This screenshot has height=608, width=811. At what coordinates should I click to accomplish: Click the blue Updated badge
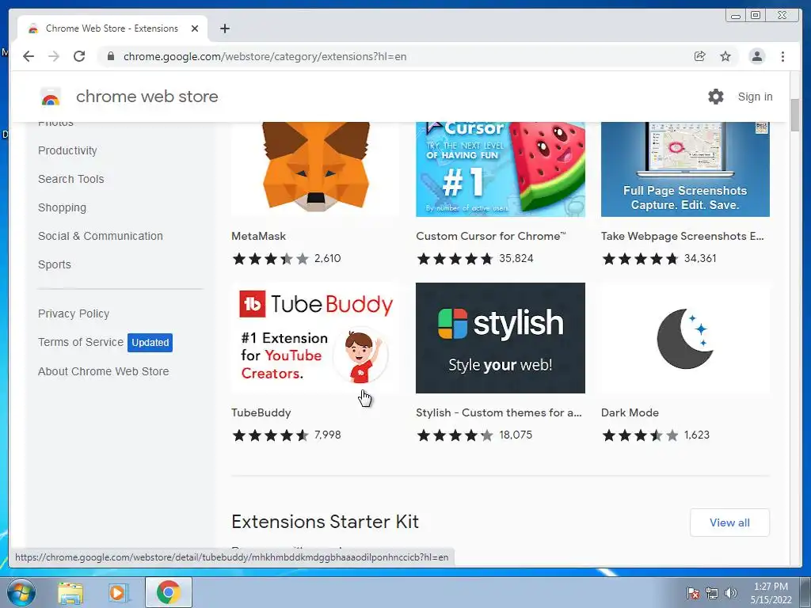click(x=150, y=342)
